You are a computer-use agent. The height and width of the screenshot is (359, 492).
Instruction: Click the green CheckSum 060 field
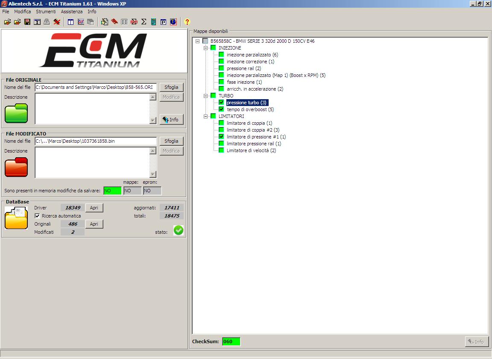pos(231,341)
